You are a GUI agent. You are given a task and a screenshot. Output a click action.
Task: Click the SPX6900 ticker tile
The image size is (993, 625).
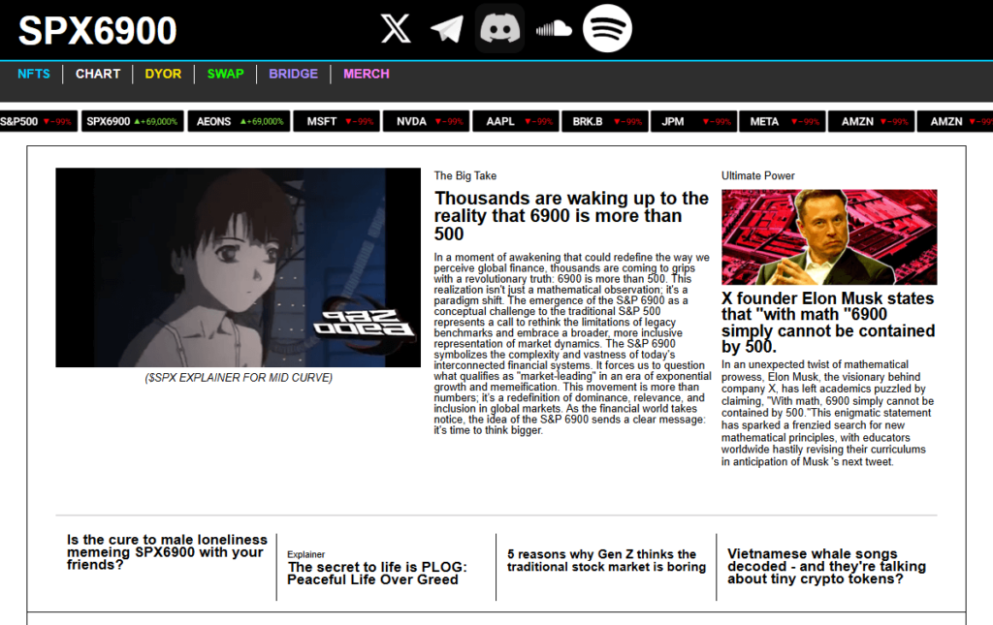(133, 121)
